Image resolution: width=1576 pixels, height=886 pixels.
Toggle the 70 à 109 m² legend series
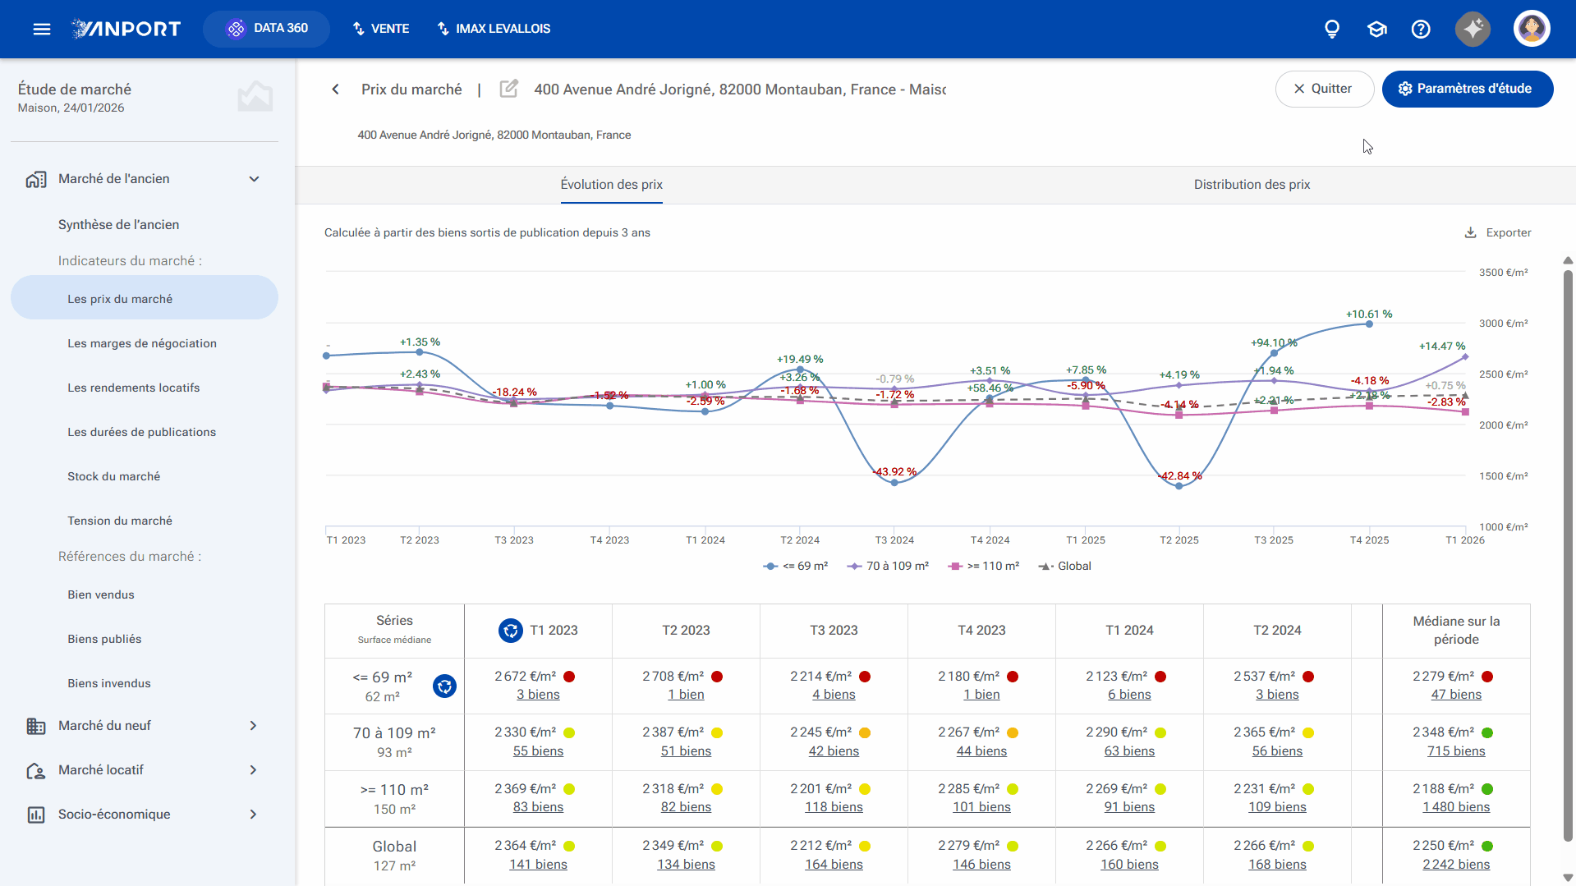(x=888, y=566)
